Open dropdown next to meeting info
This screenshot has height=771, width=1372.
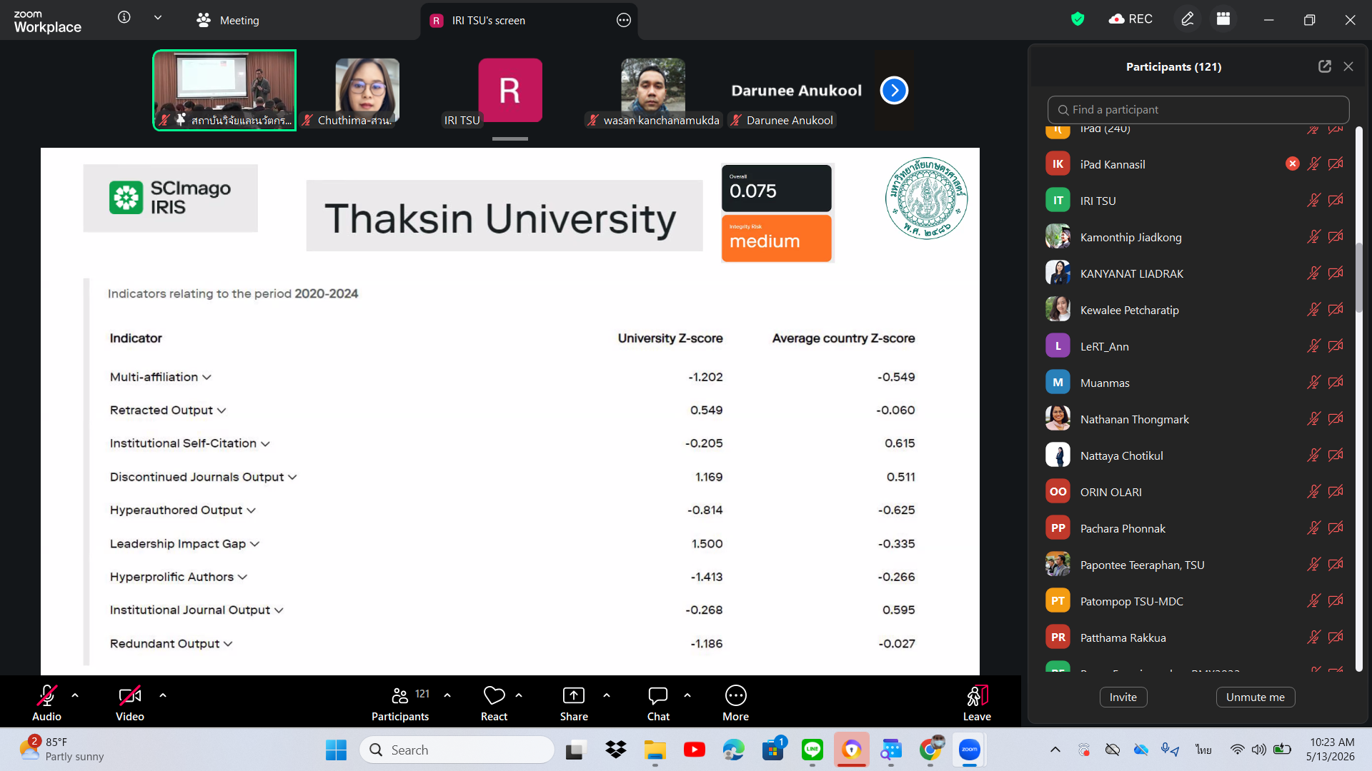(158, 17)
